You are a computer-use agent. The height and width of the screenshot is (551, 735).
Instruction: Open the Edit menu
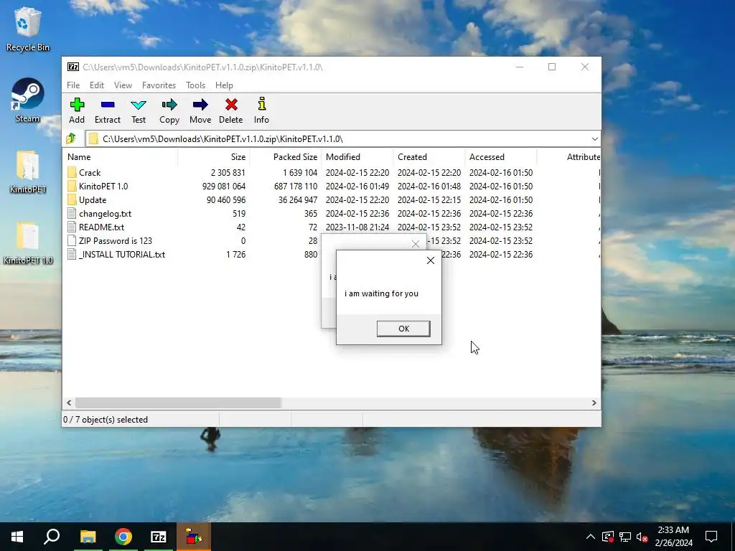tap(97, 85)
